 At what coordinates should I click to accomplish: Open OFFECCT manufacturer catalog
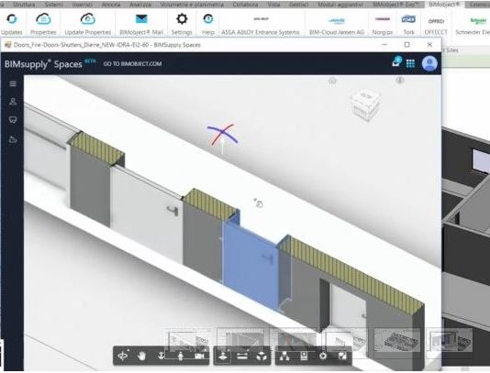436,25
